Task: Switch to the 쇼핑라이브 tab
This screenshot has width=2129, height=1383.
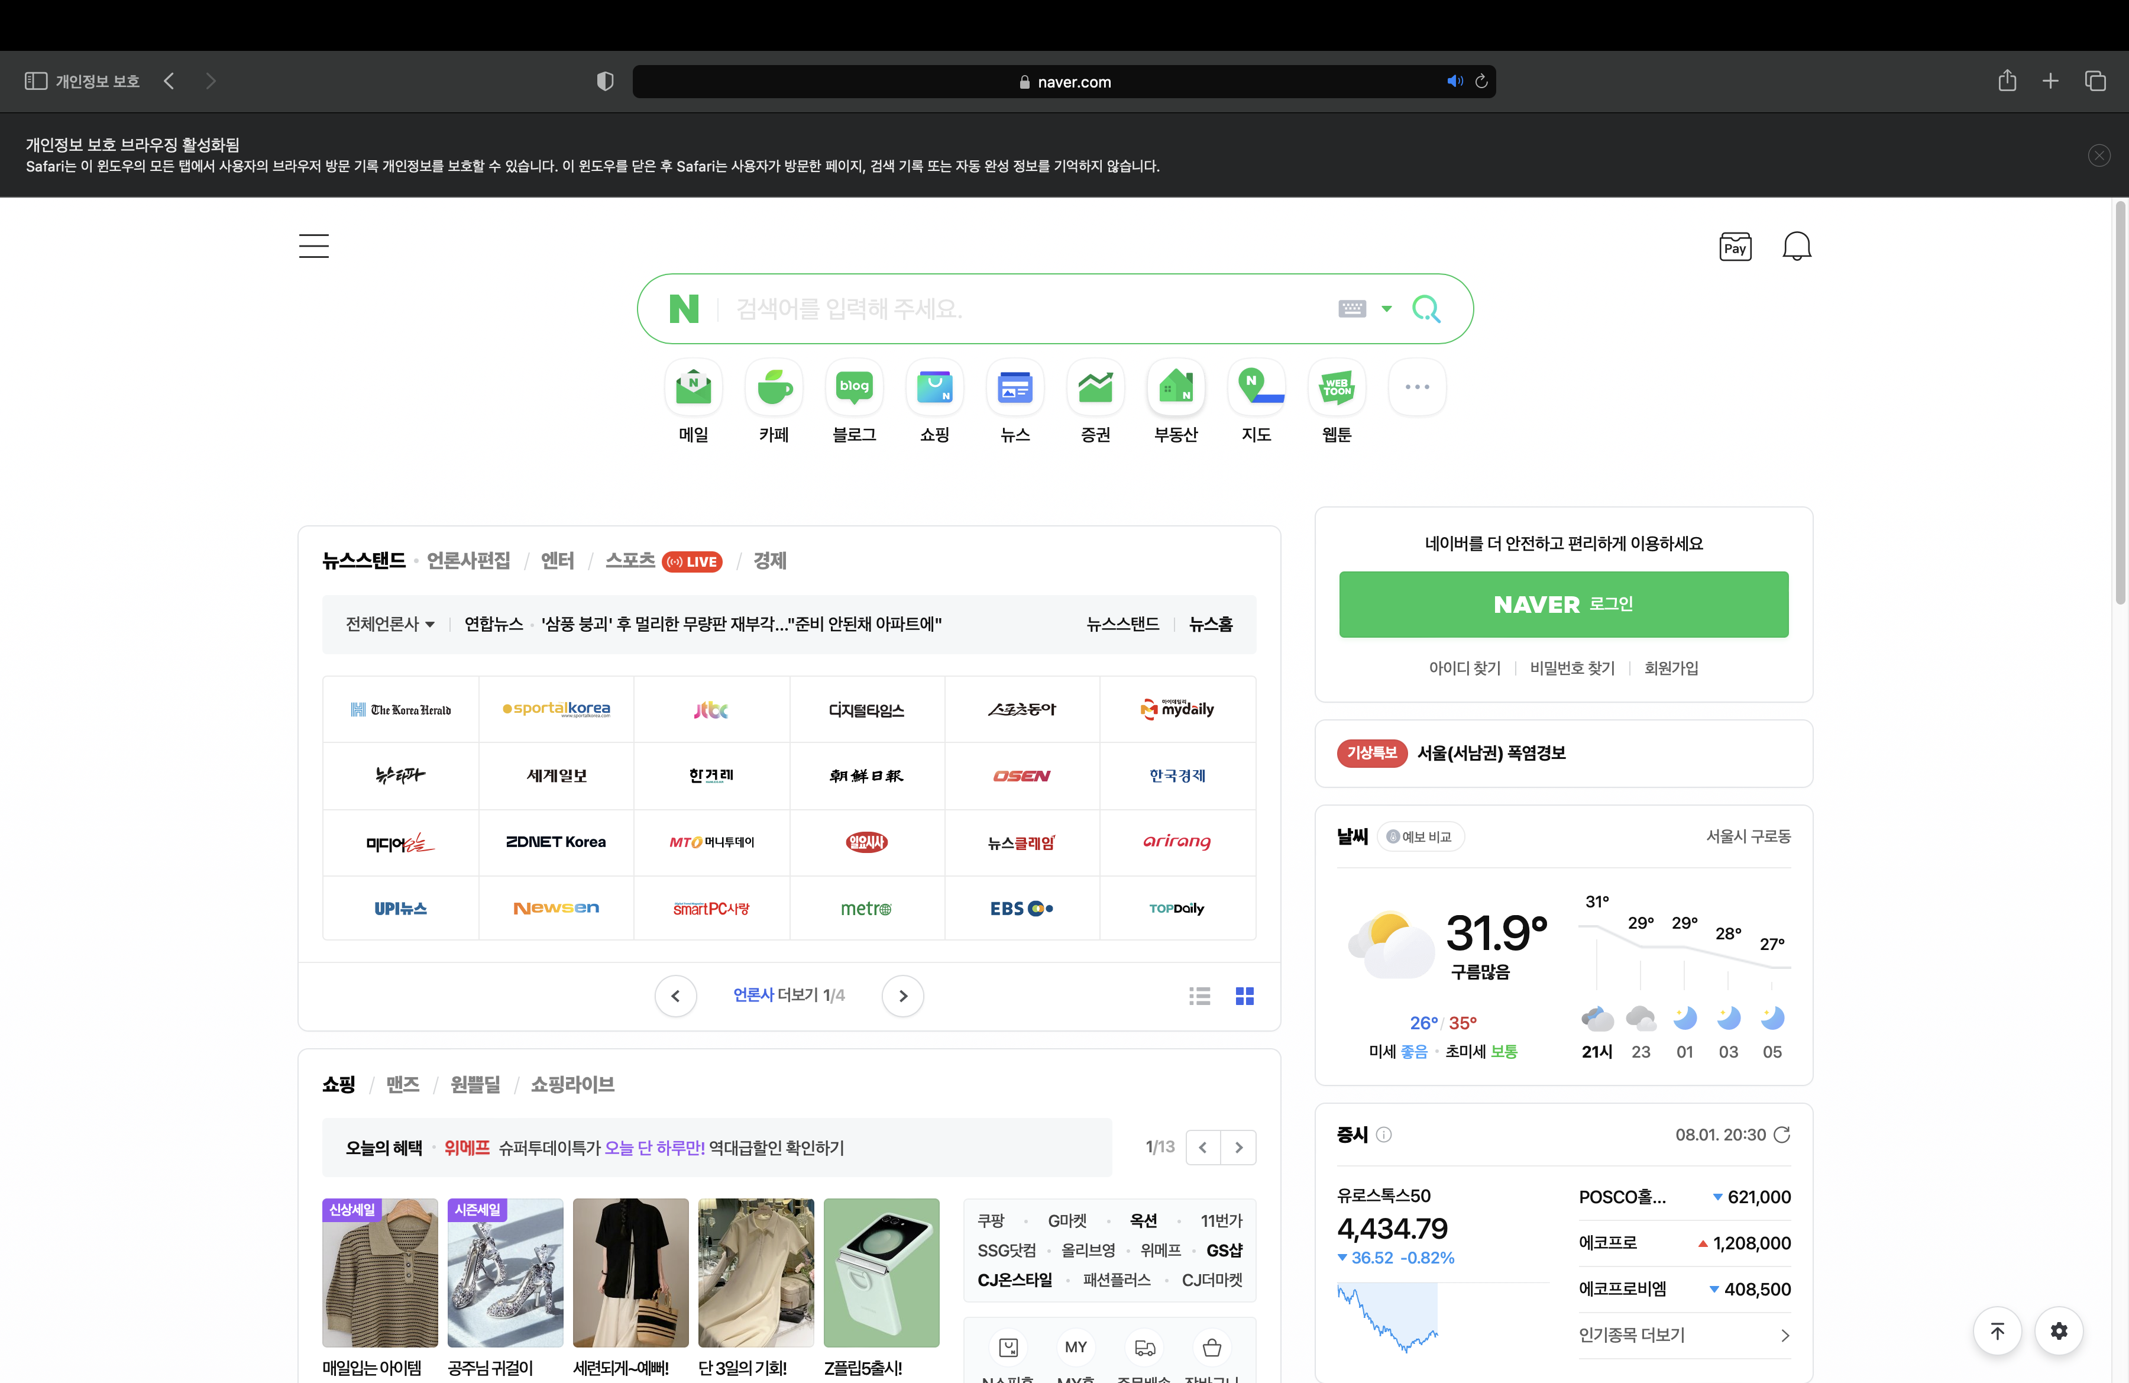Action: pyautogui.click(x=572, y=1084)
